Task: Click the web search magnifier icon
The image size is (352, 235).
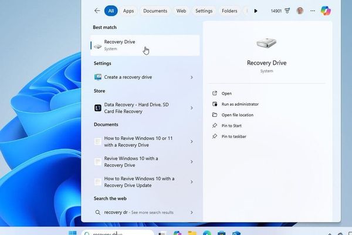Action: click(98, 212)
